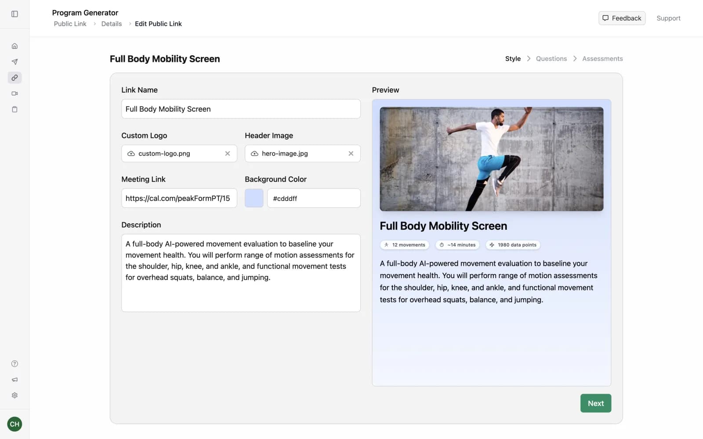This screenshot has height=439, width=703.
Task: Click the Support link
Action: point(668,18)
